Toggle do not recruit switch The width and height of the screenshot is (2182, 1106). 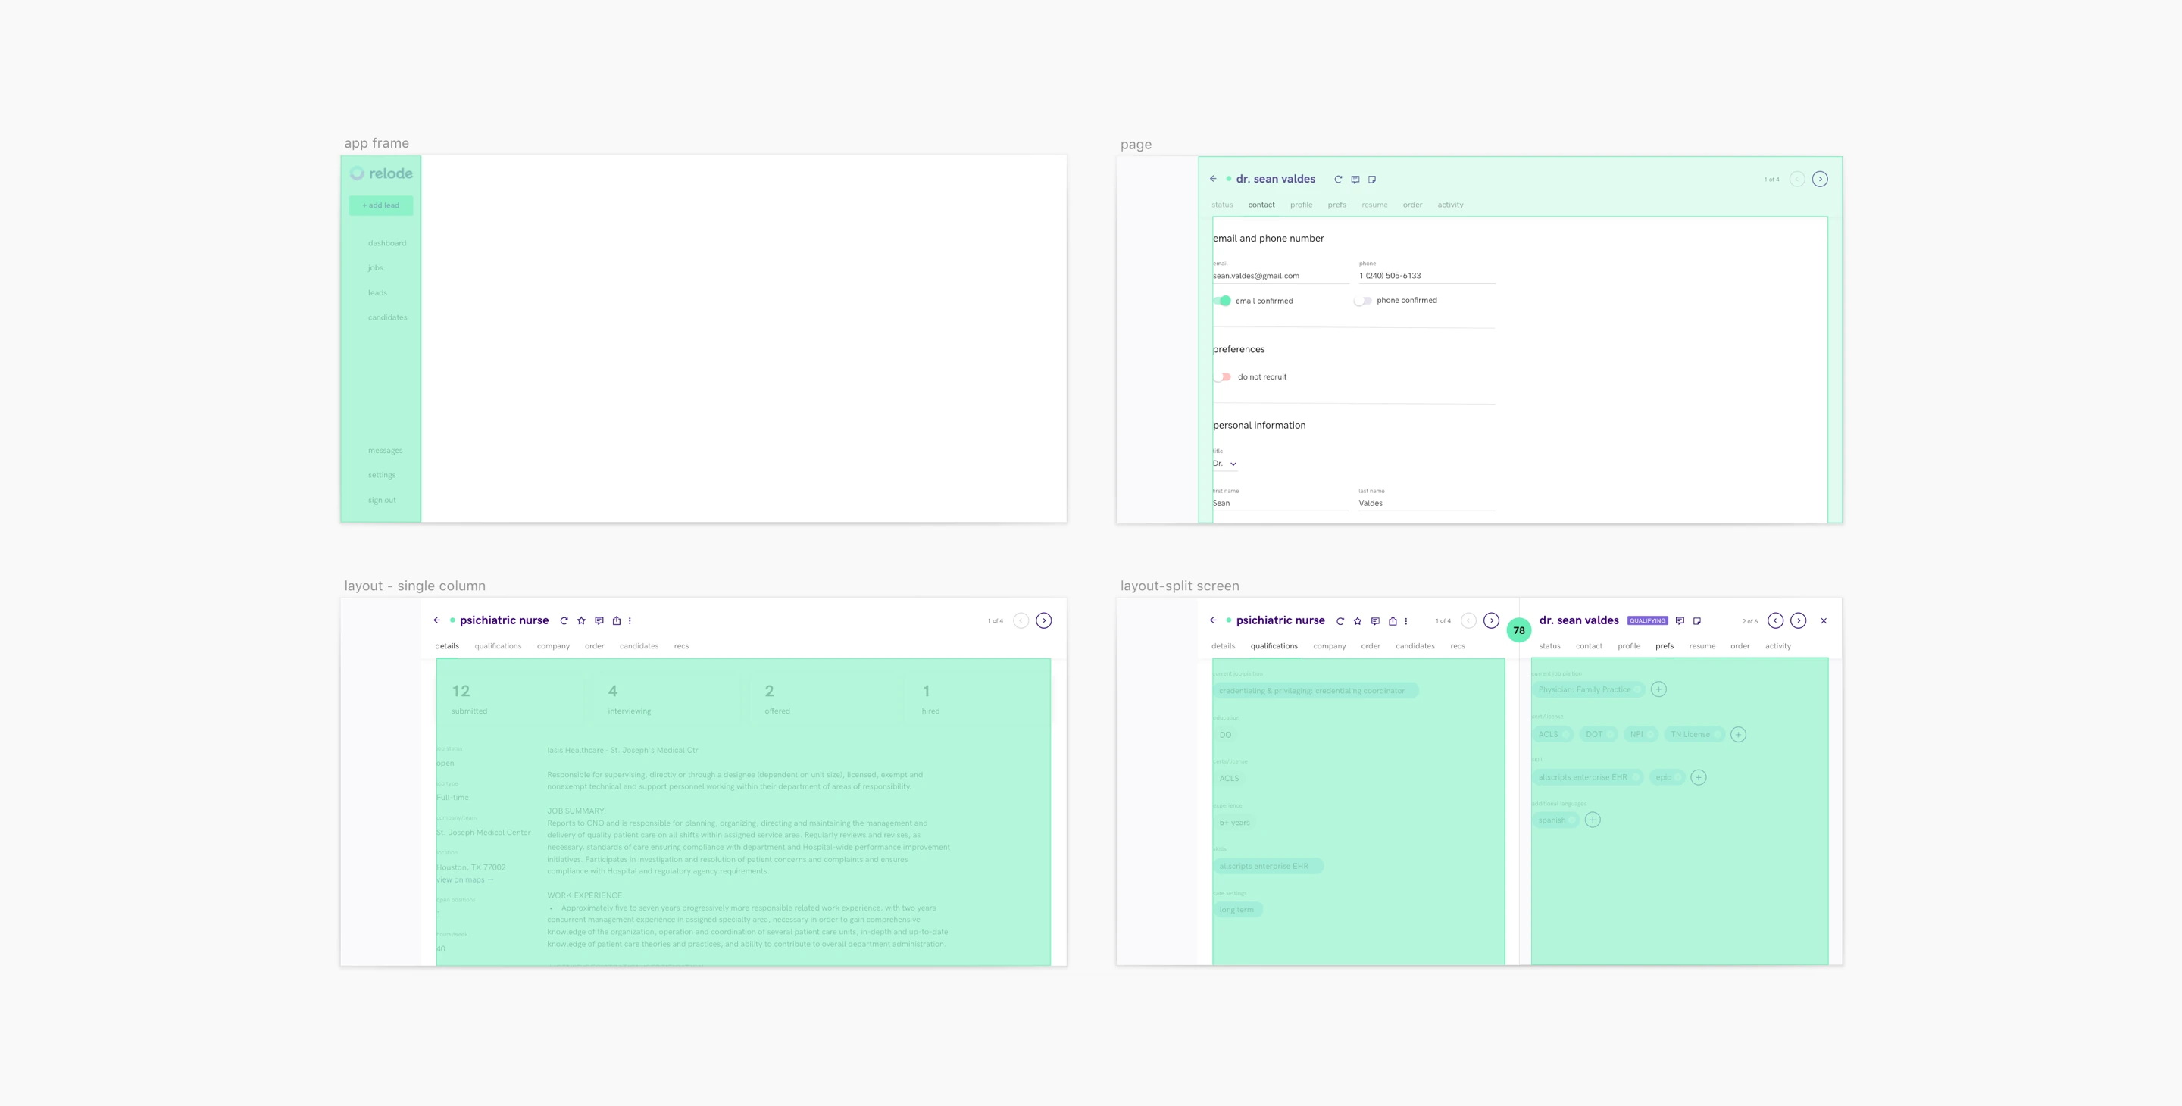tap(1222, 376)
